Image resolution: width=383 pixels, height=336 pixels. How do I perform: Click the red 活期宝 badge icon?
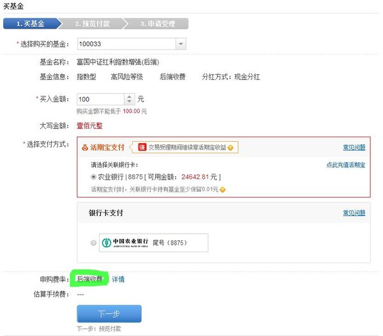point(142,147)
